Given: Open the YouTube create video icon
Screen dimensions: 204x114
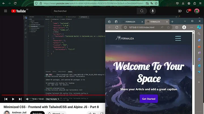Looking at the screenshot, I should (180, 11).
